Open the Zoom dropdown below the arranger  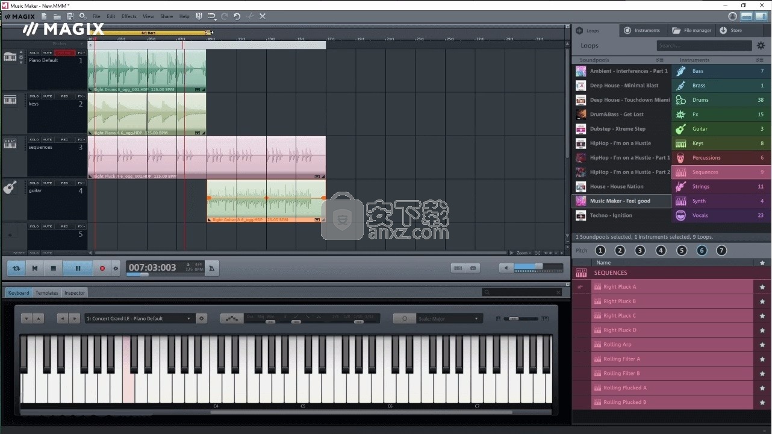[x=523, y=253]
